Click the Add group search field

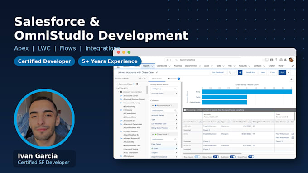point(164,89)
